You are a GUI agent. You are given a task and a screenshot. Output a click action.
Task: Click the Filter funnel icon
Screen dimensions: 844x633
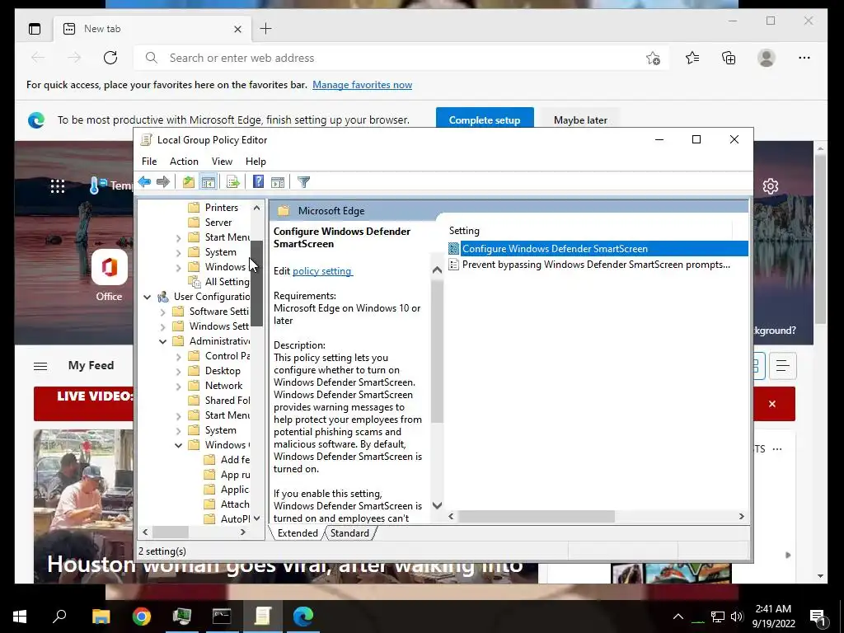(303, 182)
